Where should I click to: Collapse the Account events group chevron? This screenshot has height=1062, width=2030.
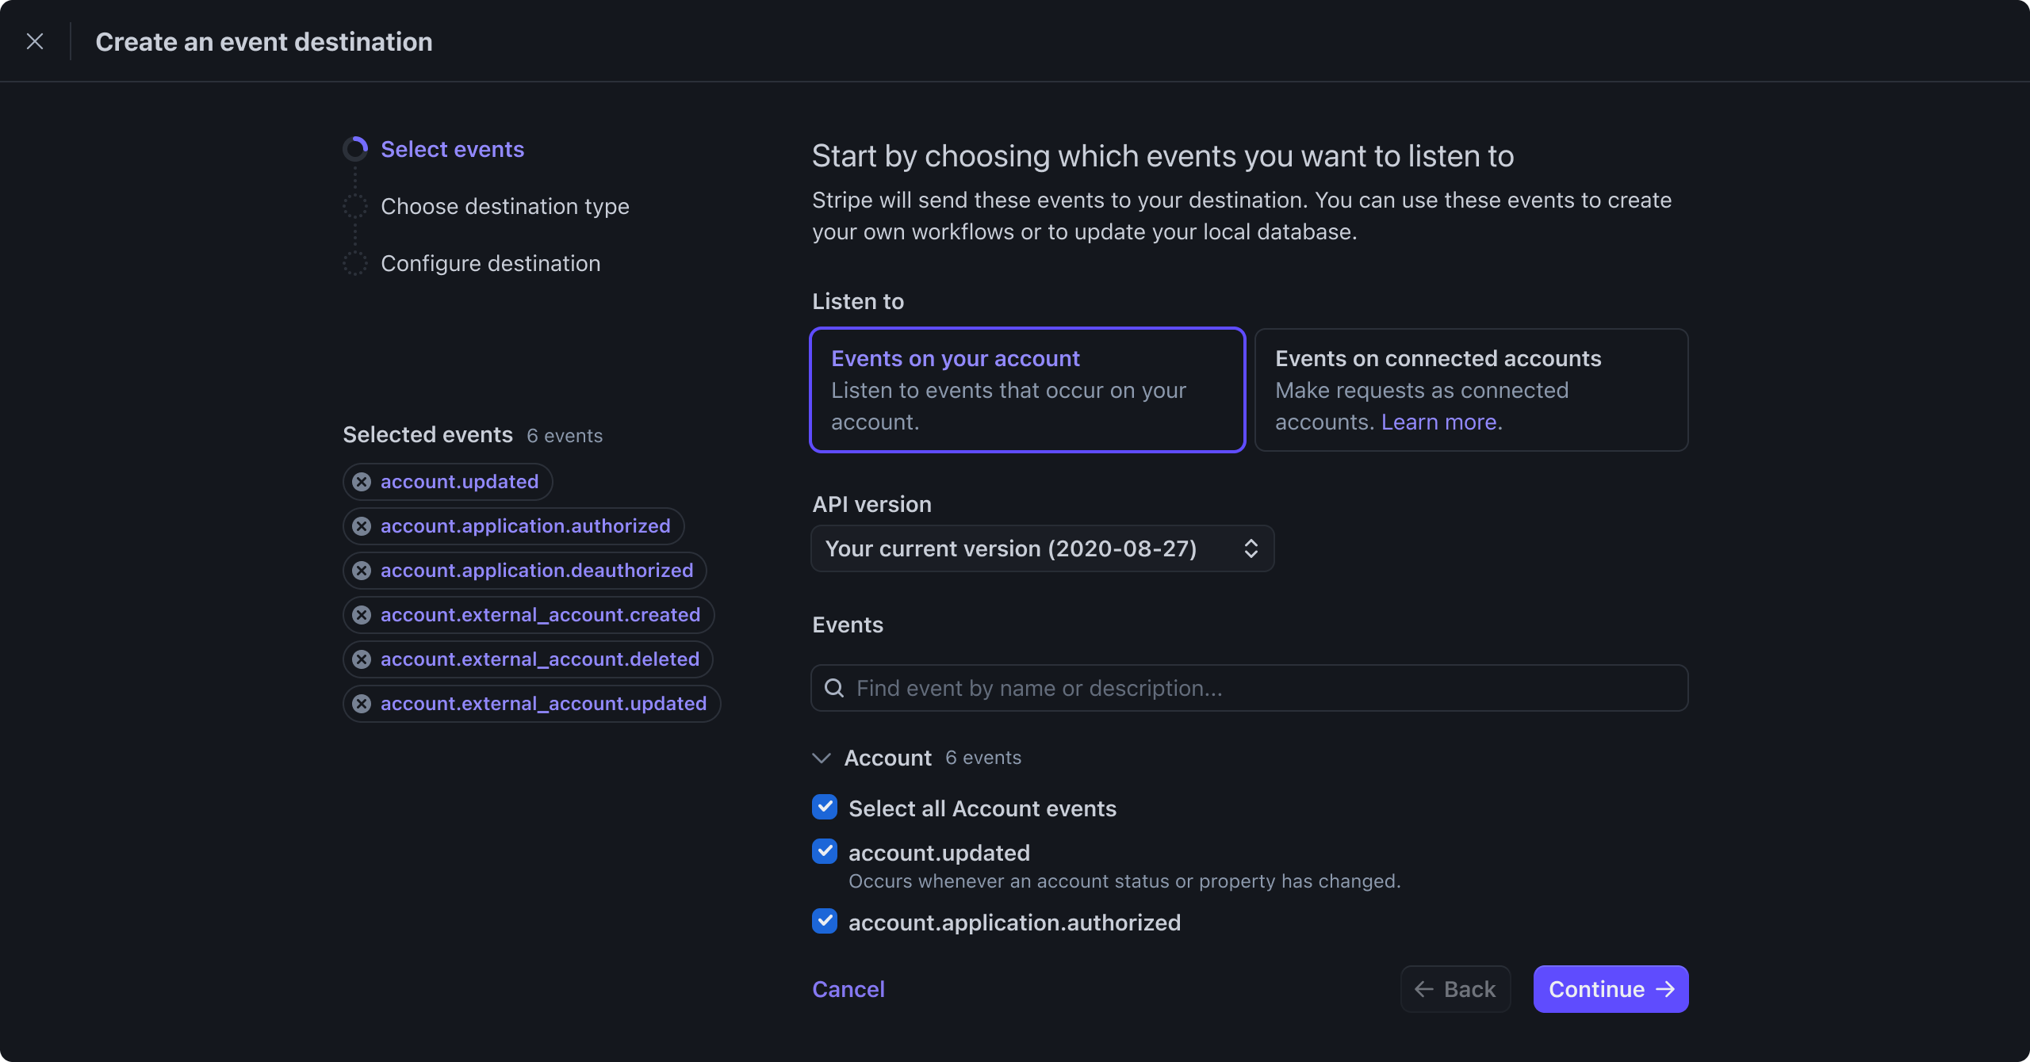822,758
